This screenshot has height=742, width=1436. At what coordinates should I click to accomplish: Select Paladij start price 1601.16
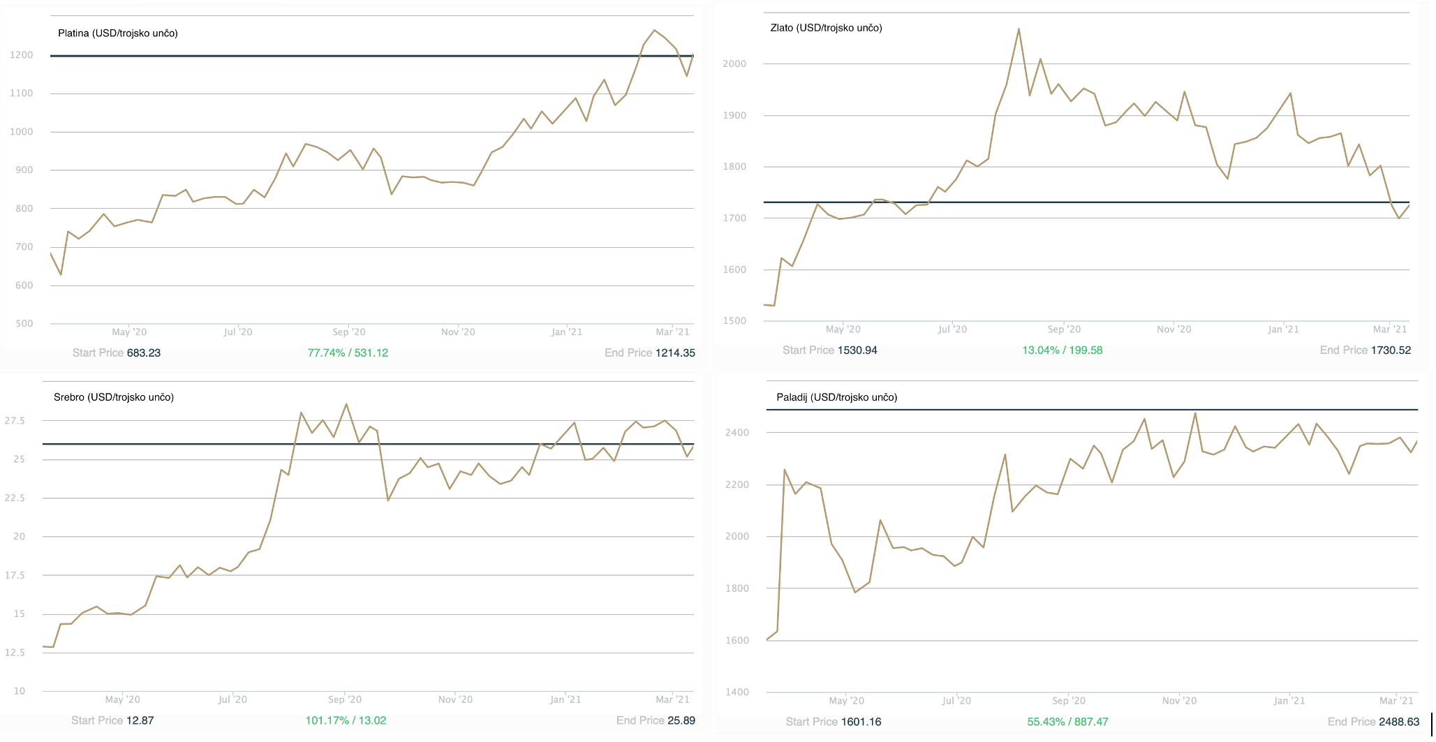pyautogui.click(x=861, y=722)
